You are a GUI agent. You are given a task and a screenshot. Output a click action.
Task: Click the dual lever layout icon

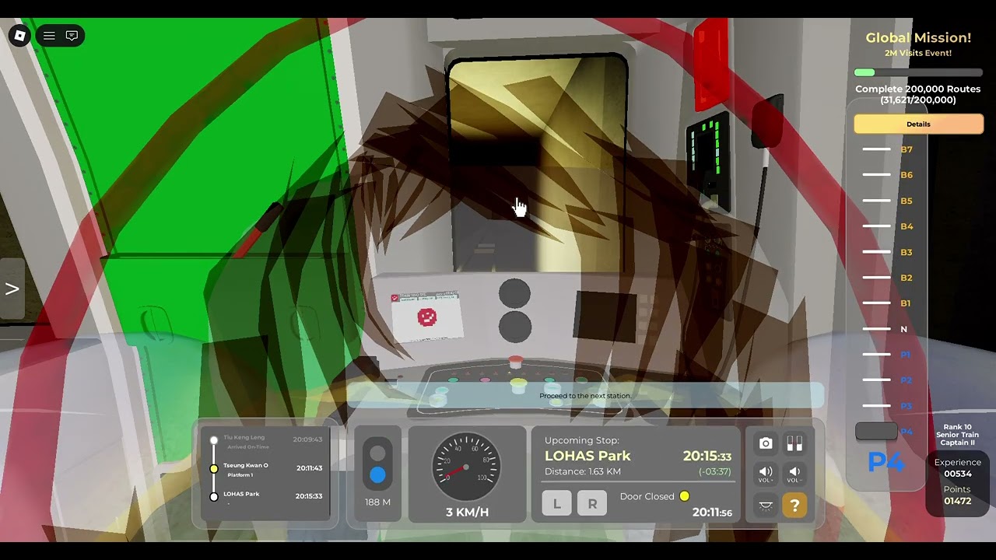coord(794,443)
